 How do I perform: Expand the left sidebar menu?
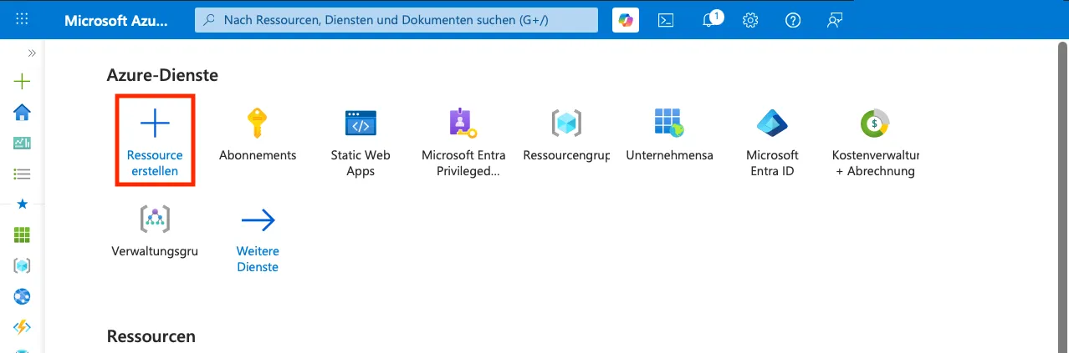coord(32,53)
